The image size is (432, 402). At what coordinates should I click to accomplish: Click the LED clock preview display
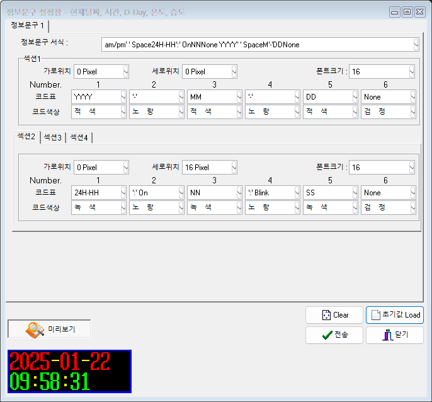coord(69,372)
